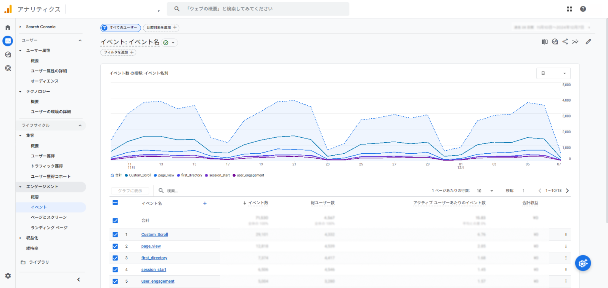Viewport: 608px width, 288px height.
Task: Uncheck the page_view row checkbox
Action: [115, 246]
